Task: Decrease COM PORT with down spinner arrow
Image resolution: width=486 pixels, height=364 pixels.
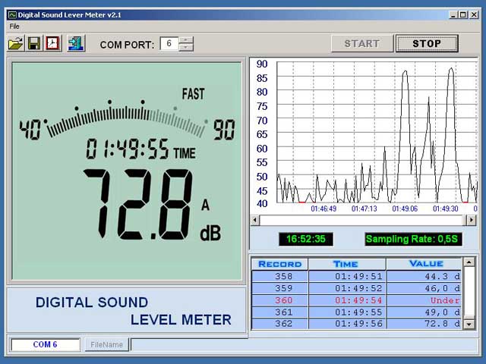Action: (186, 47)
